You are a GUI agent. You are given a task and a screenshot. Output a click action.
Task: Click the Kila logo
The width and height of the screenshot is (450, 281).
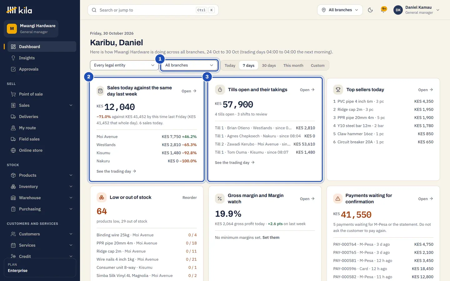tap(19, 10)
